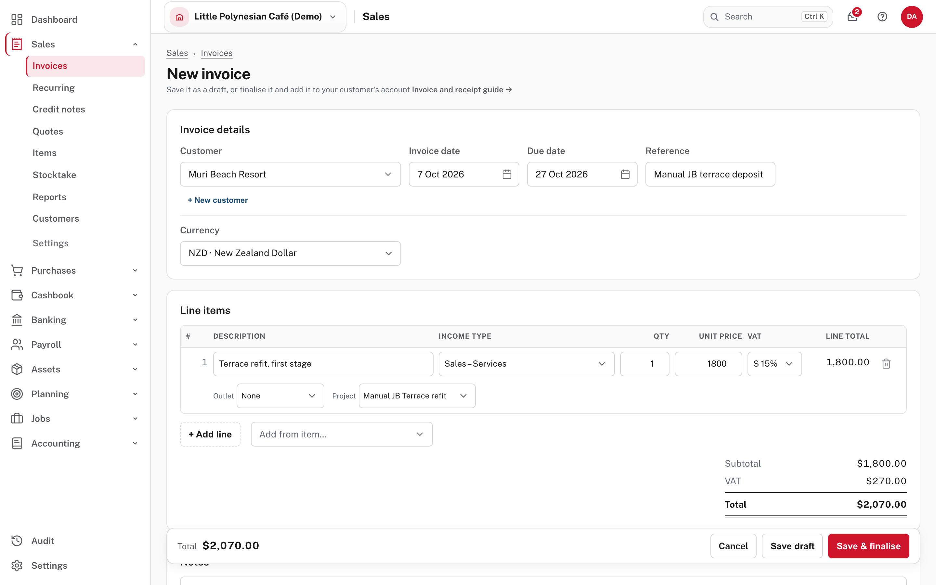The width and height of the screenshot is (936, 585).
Task: Open the VAT S 15% dropdown
Action: coord(774,364)
